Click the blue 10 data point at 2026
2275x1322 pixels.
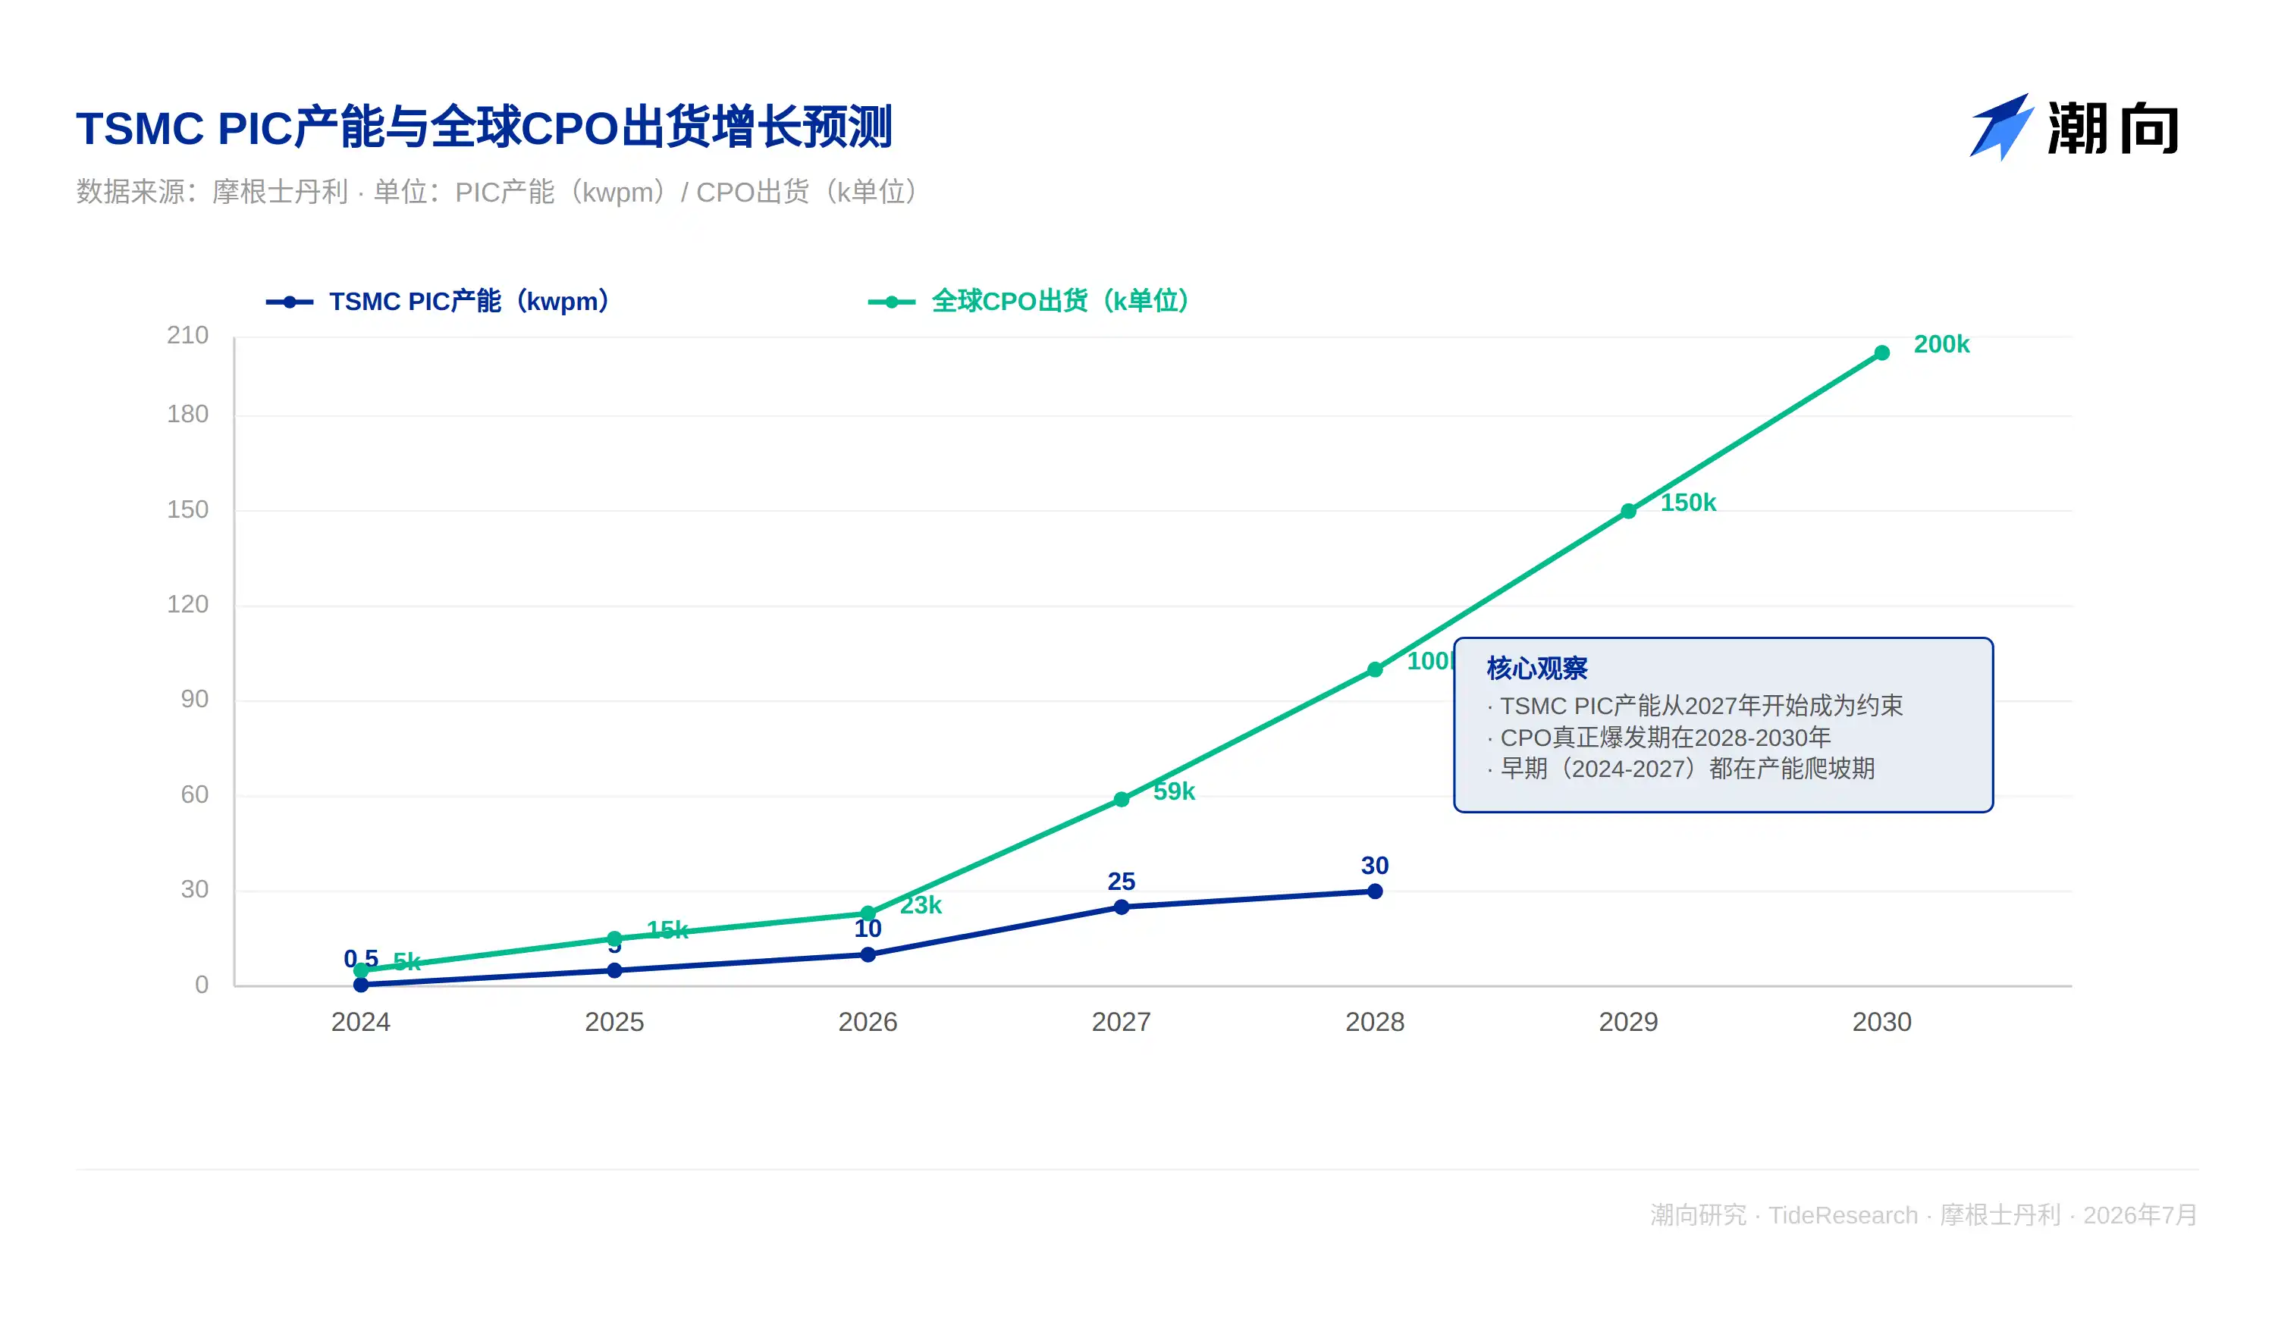868,954
